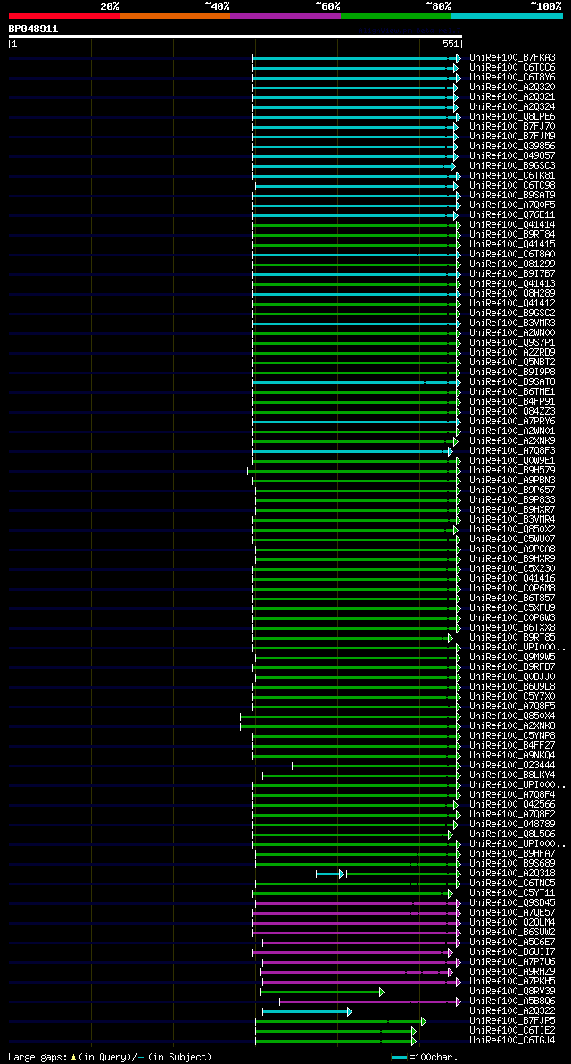Click the UniRef100_Q850X4 label
The height and width of the screenshot is (1064, 571).
pos(512,716)
